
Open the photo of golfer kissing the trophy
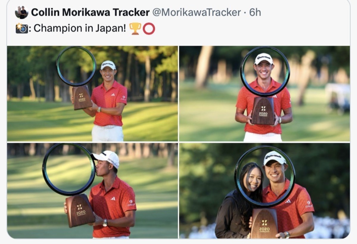(93, 191)
